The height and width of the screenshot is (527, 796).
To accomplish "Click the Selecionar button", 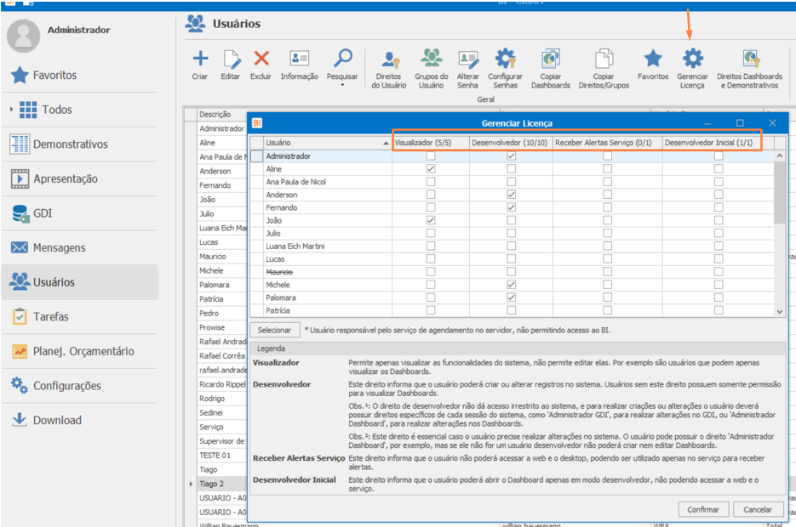I will click(274, 330).
